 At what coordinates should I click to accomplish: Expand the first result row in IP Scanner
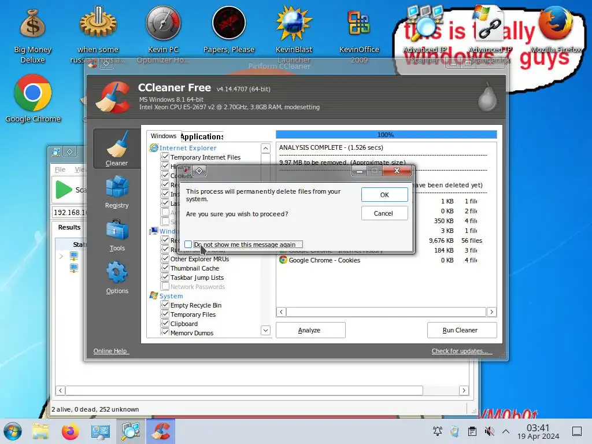(x=61, y=256)
